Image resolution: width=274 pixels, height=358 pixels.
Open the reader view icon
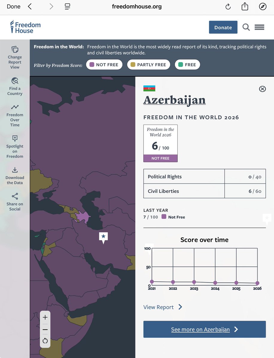coord(68,6)
